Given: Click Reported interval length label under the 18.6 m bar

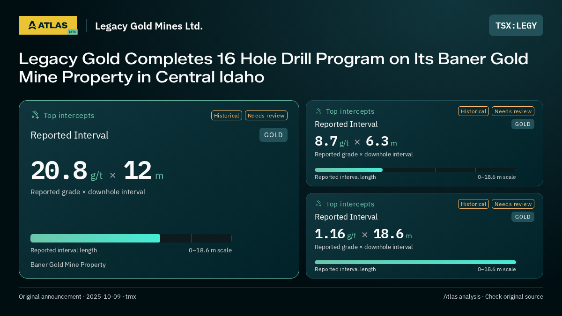Looking at the screenshot, I should [x=345, y=269].
